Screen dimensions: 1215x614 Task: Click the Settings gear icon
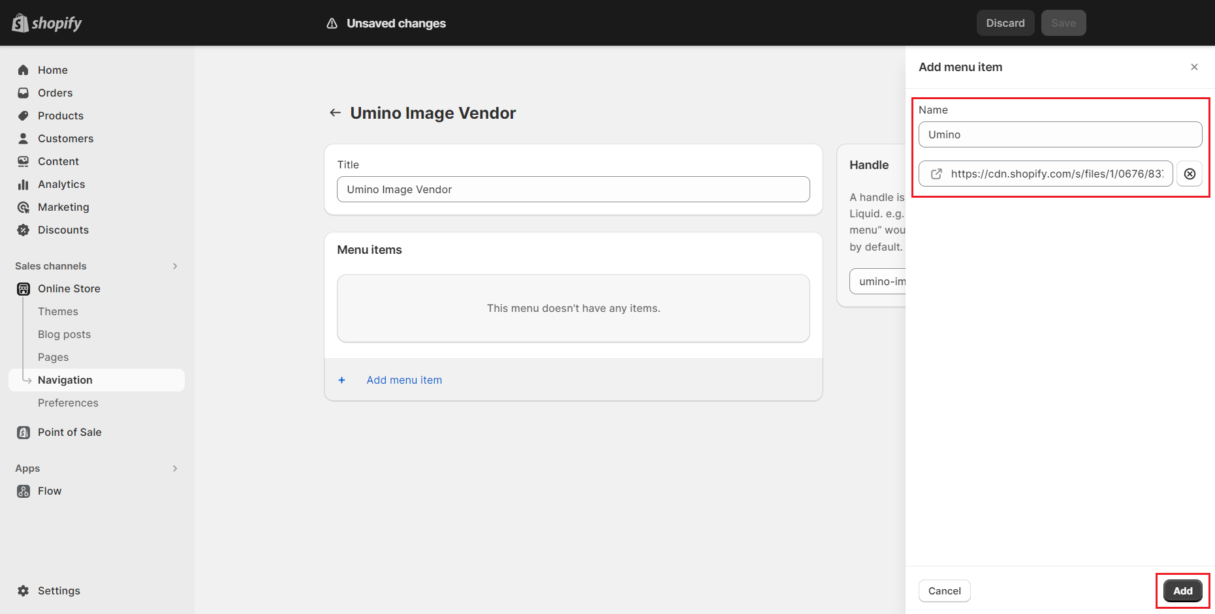point(24,591)
